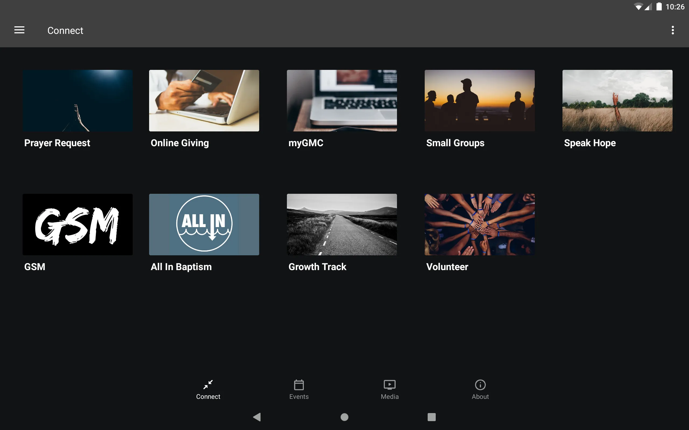The height and width of the screenshot is (430, 689).
Task: Tap the Connect navigation button
Action: (208, 389)
